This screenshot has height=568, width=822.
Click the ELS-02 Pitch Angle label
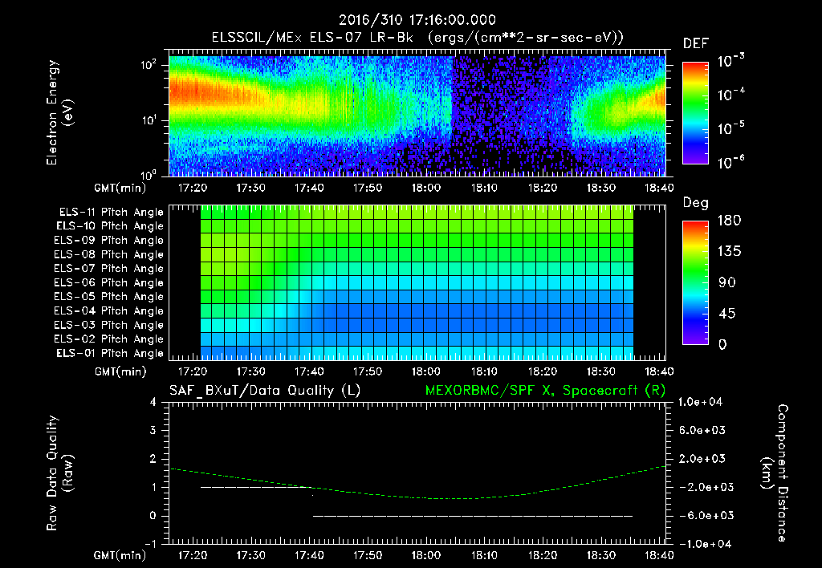click(109, 339)
